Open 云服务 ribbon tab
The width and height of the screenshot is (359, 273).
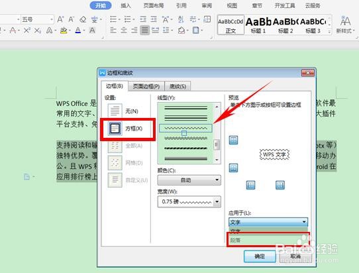[313, 6]
